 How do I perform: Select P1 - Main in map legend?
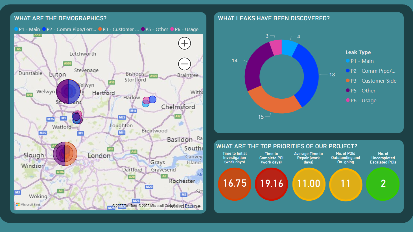tap(27, 29)
